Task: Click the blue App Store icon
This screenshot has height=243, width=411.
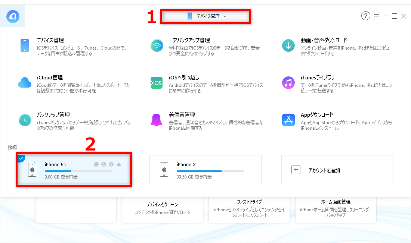Action: [288, 120]
